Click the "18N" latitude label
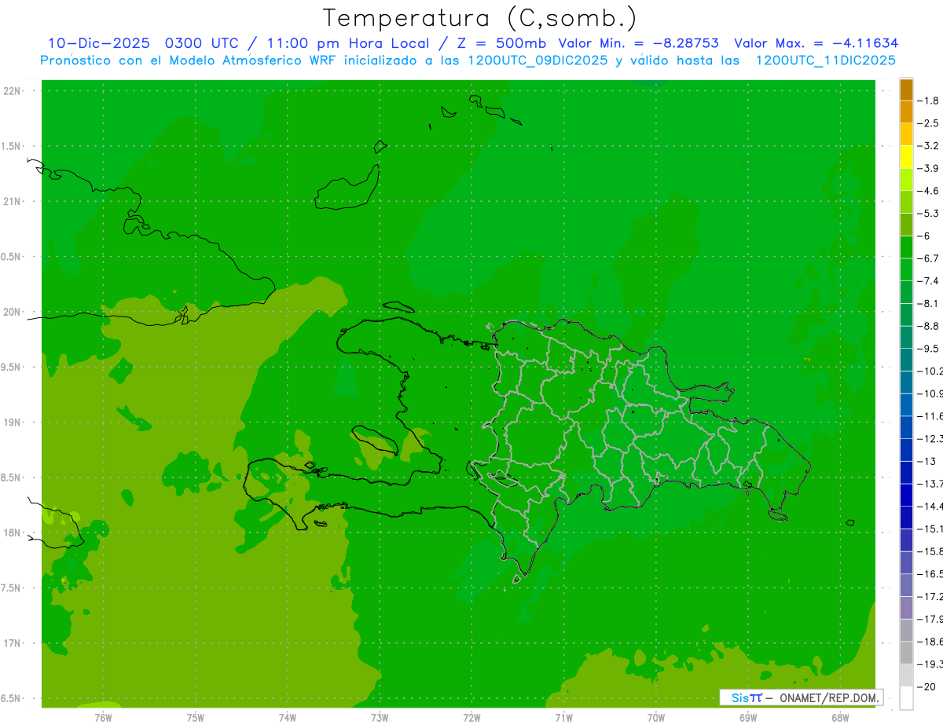This screenshot has width=943, height=728. (12, 532)
